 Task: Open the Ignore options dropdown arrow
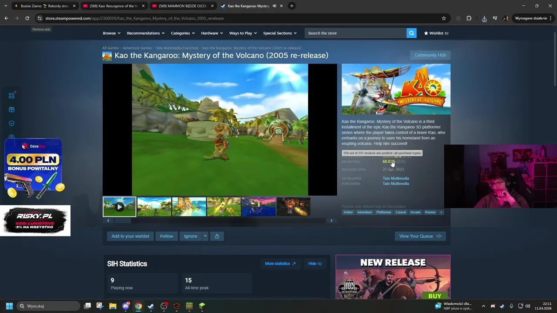pos(205,236)
